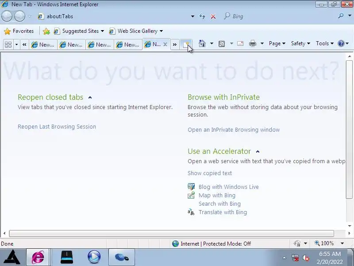Click Reopen Last Browsing Session link
354x266 pixels.
tap(57, 127)
